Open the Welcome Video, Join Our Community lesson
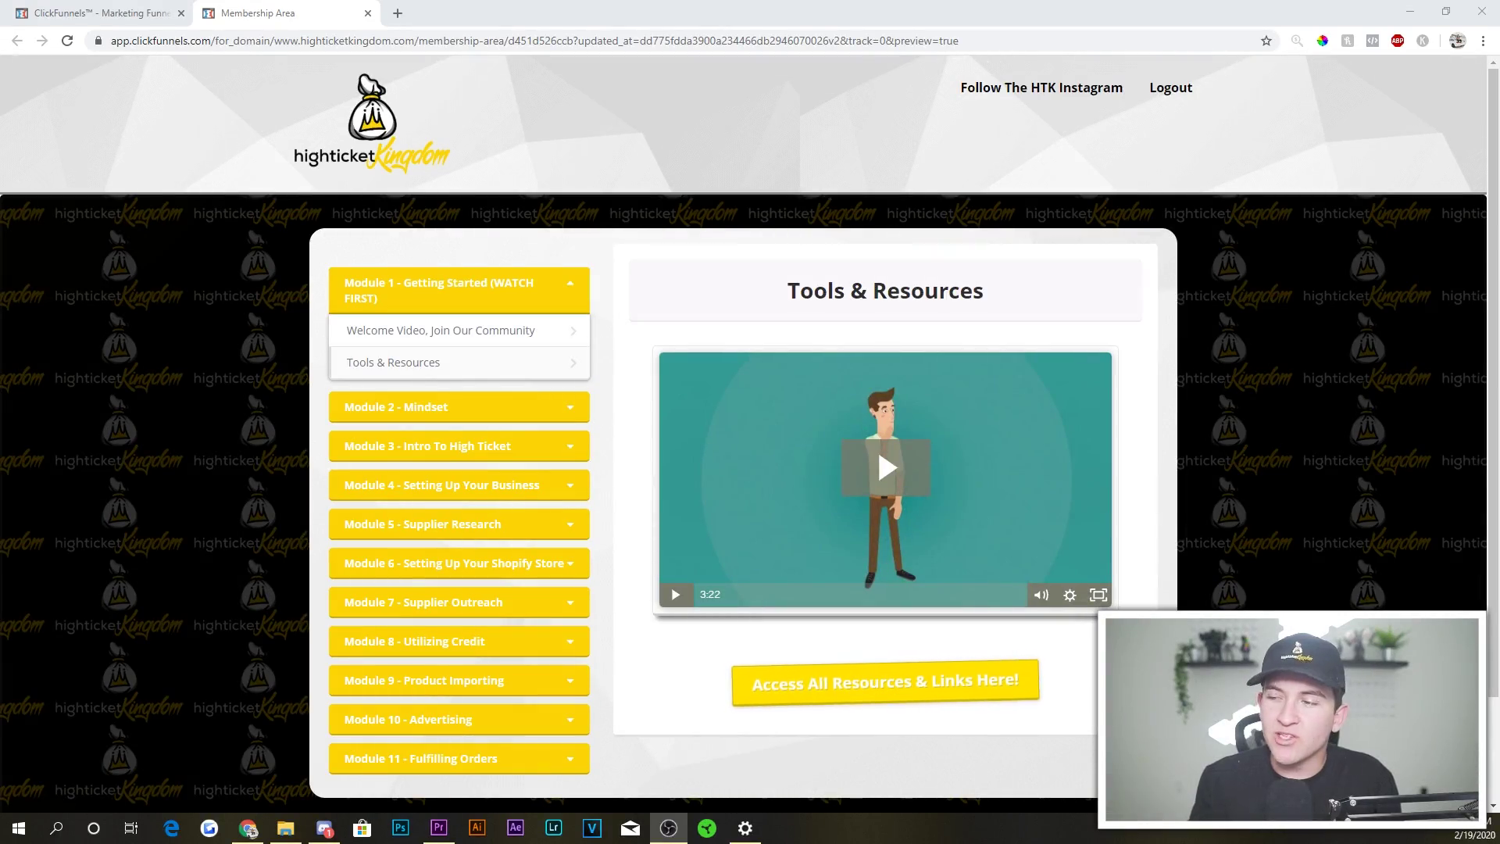 459,331
